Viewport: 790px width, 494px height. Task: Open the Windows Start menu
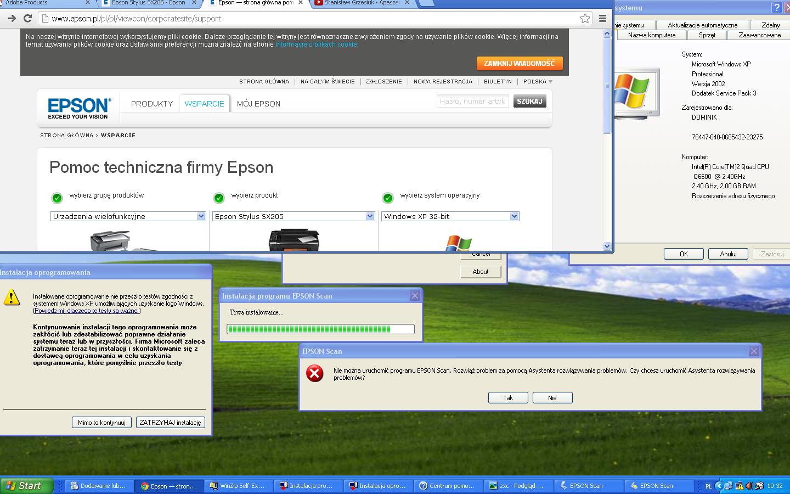[26, 486]
